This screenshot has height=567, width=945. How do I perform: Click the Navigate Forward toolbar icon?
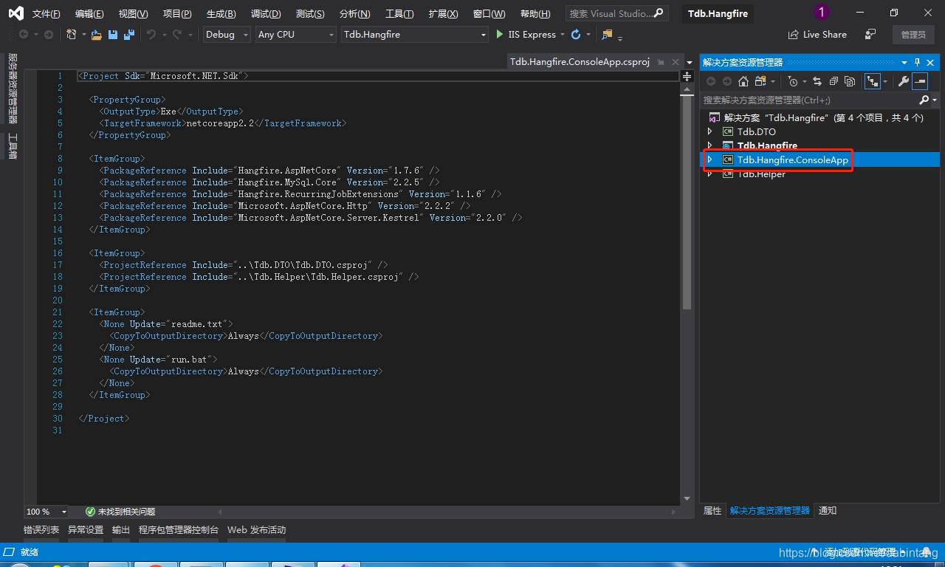click(49, 35)
